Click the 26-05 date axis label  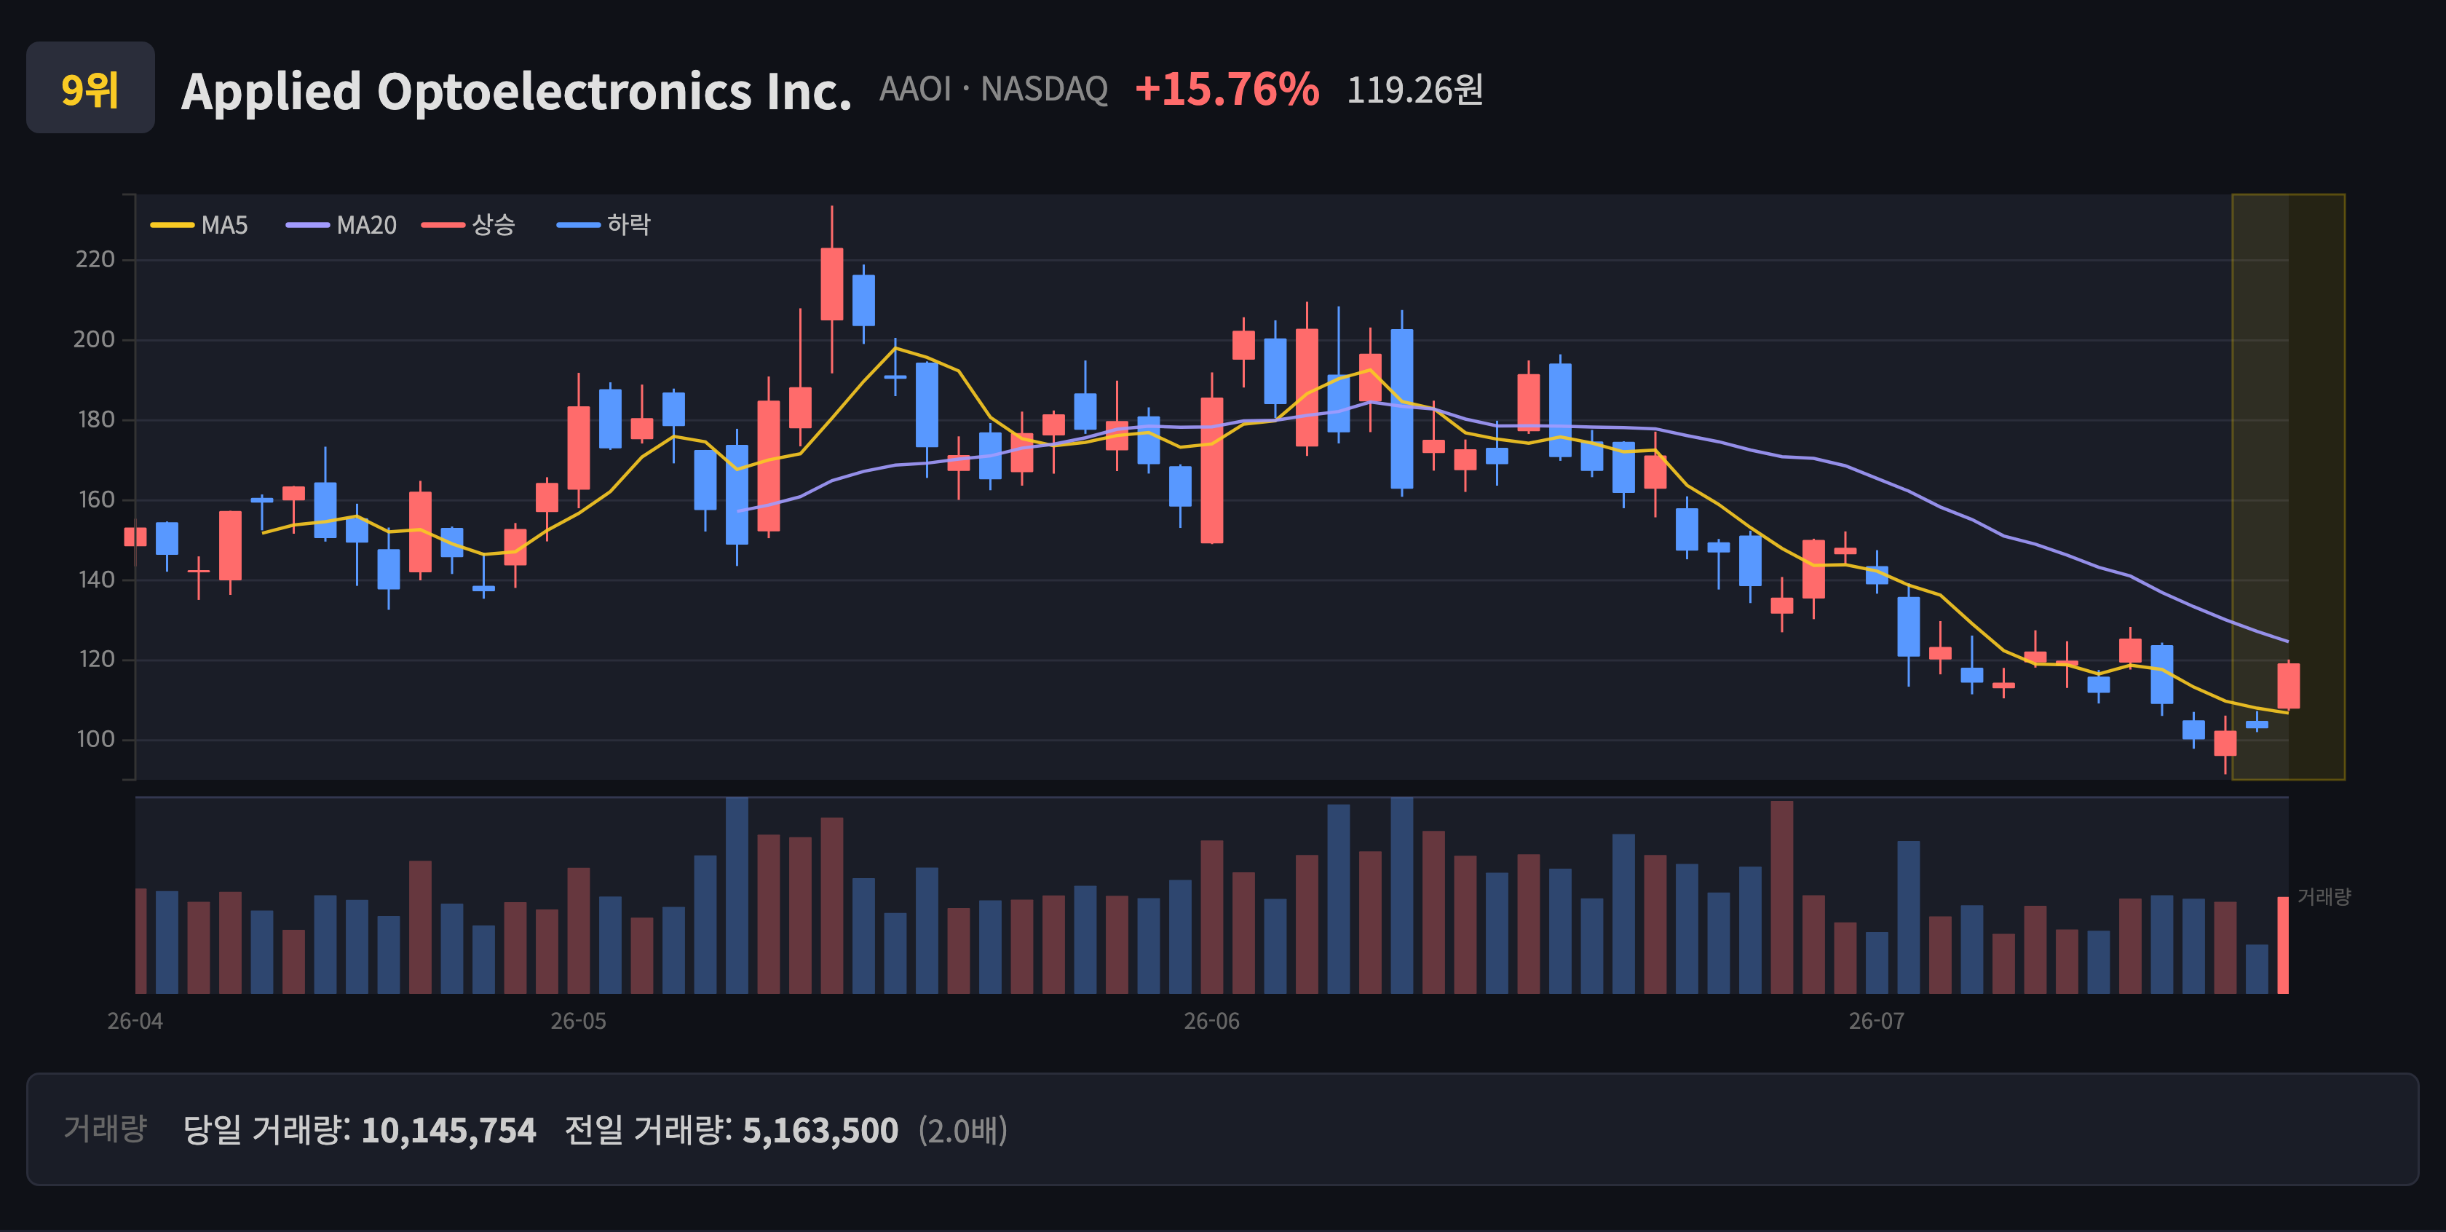point(578,1021)
